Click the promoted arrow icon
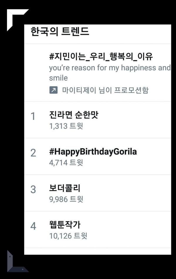176x279 pixels. click(x=53, y=90)
